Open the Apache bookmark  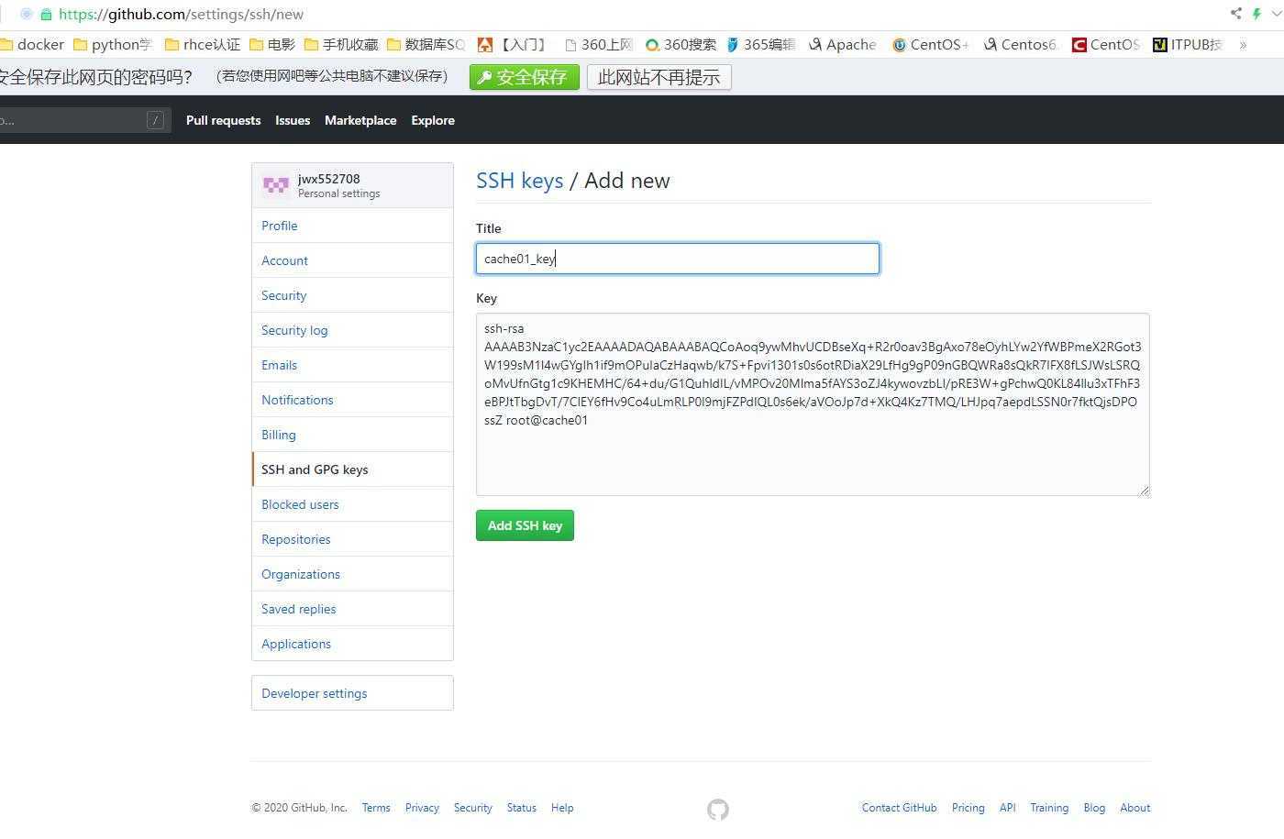coord(843,44)
